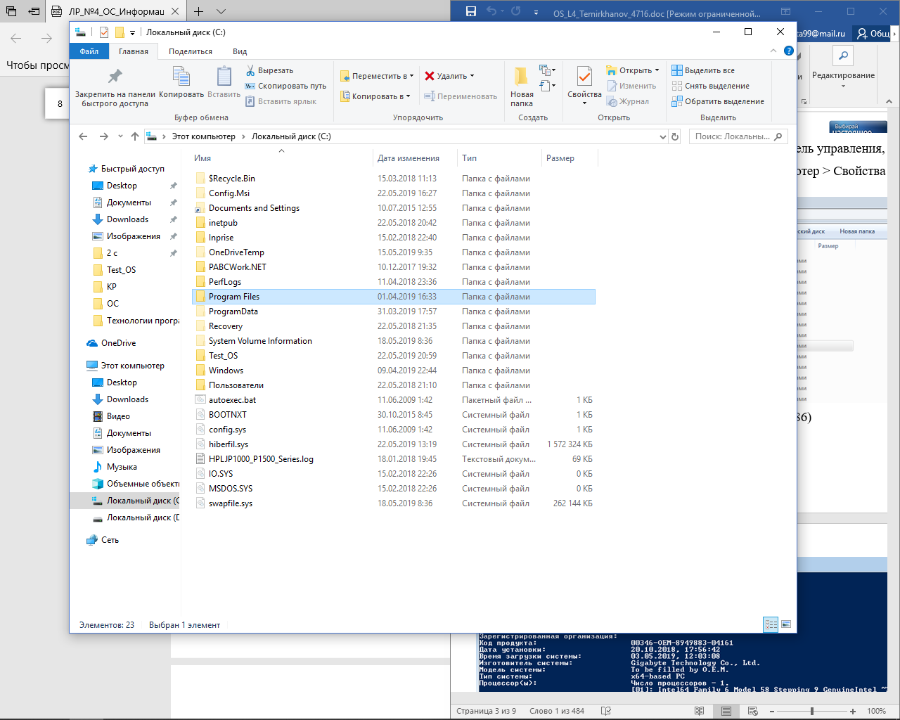The height and width of the screenshot is (720, 900).
Task: Switch to the Вид ribbon tab
Action: tap(240, 51)
